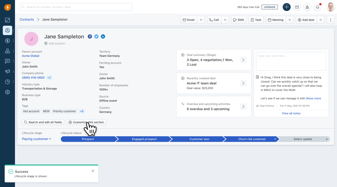Expand the Deal summary card arrow

pyautogui.click(x=243, y=60)
